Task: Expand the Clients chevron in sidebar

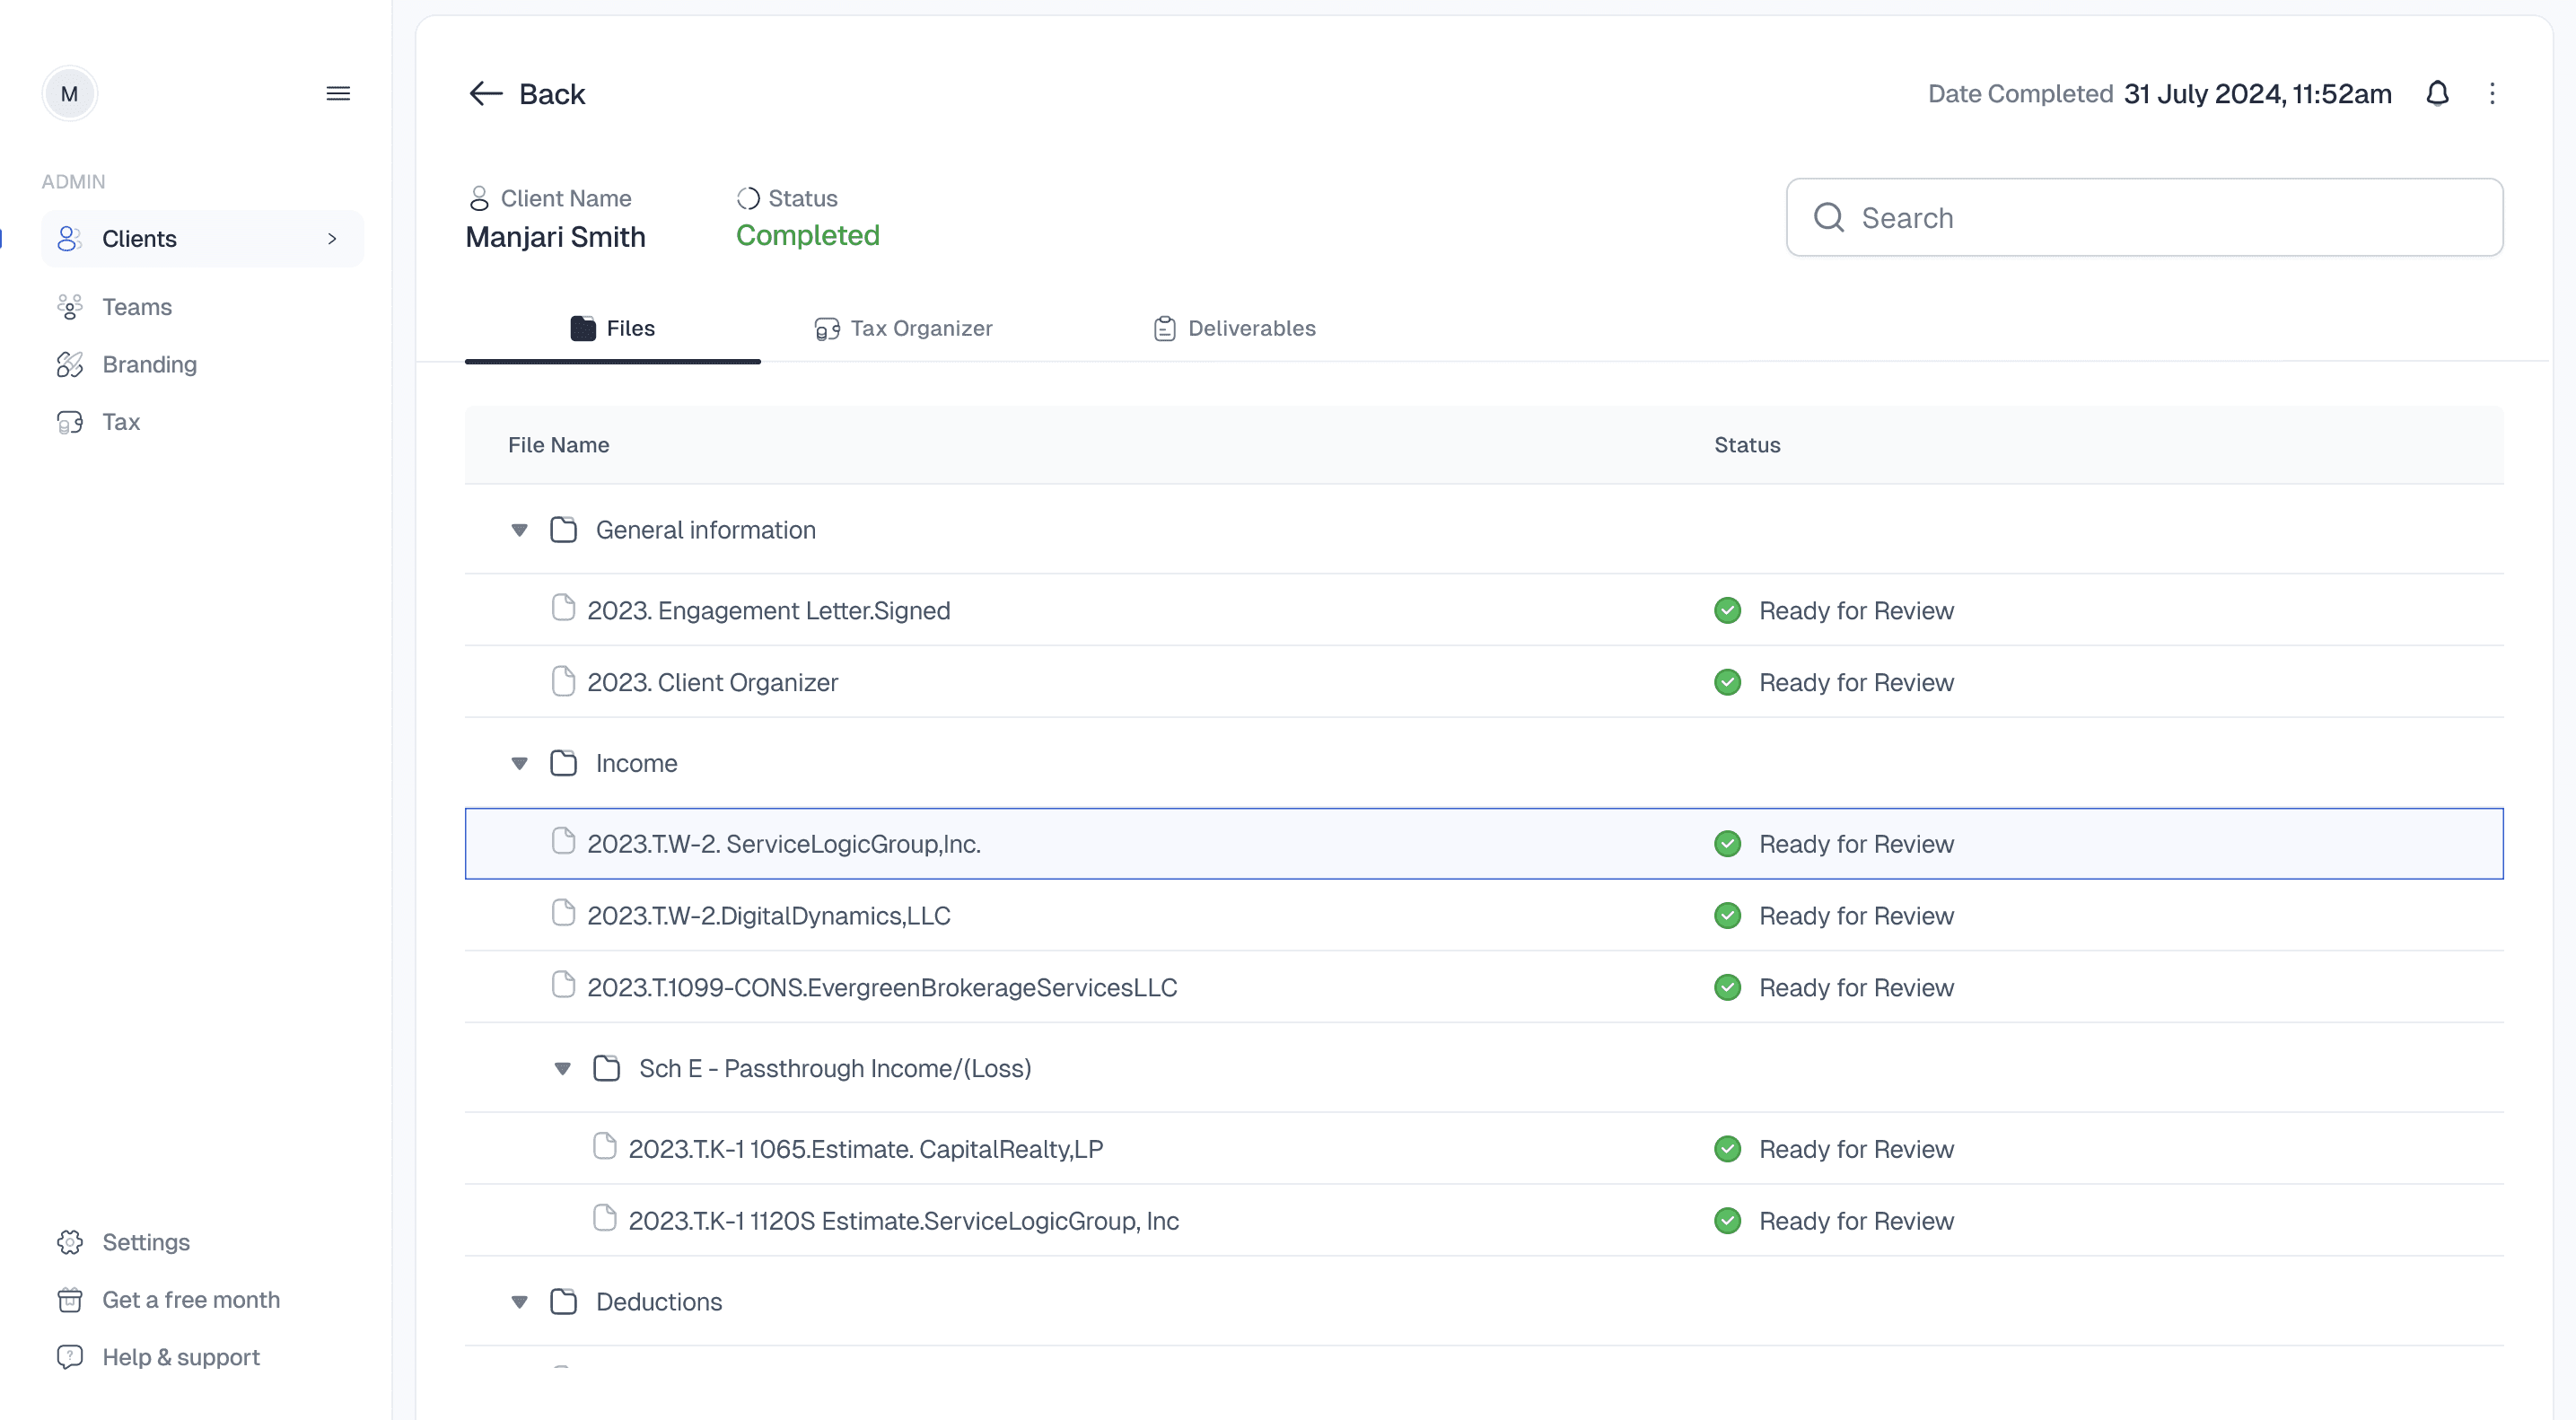Action: click(x=332, y=238)
